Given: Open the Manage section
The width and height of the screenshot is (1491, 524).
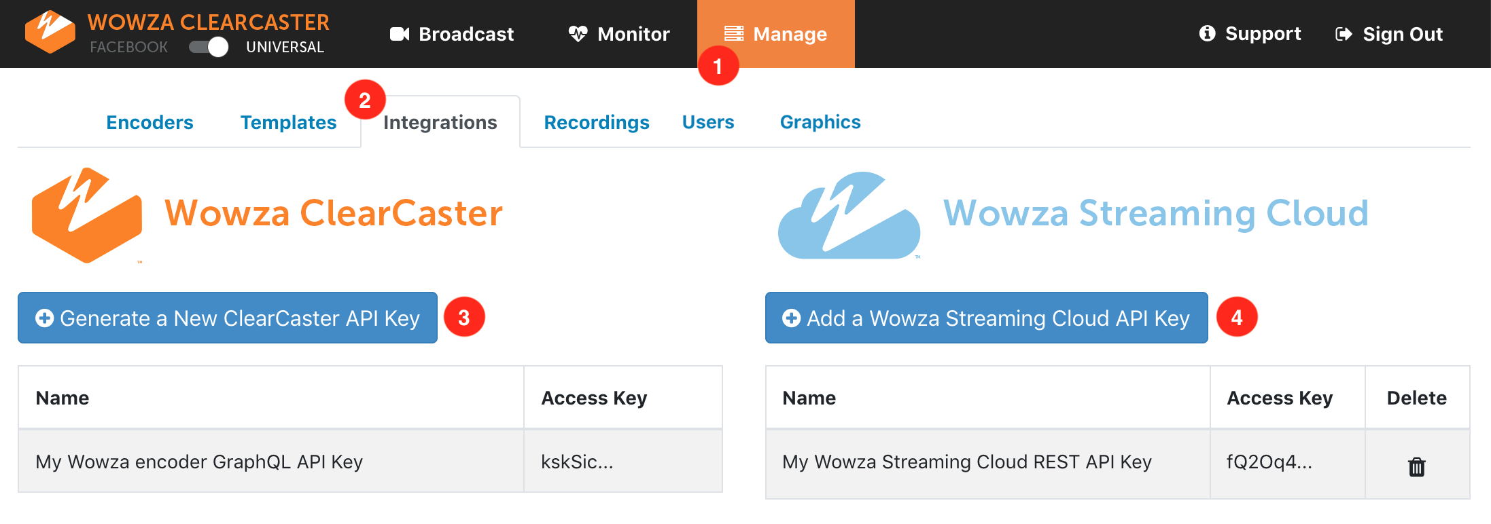Looking at the screenshot, I should click(776, 34).
